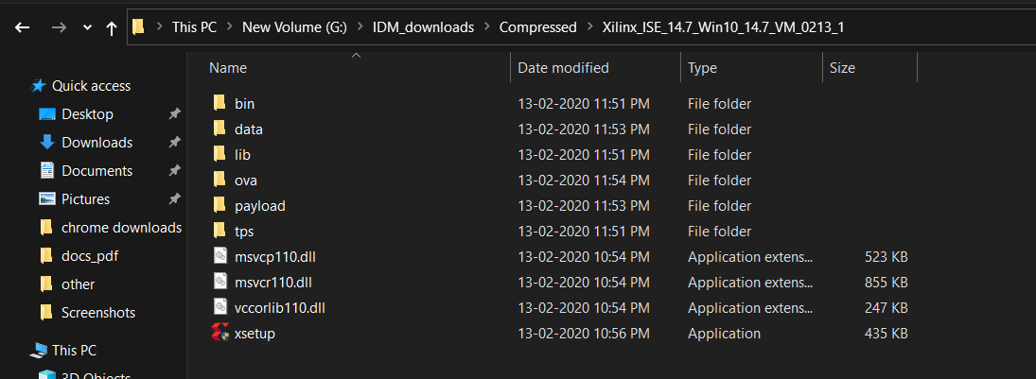1036x379 pixels.
Task: Navigate to New Volume (G:) breadcrumb
Action: point(294,27)
